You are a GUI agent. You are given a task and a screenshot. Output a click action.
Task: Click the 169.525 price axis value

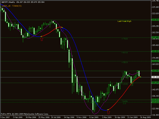pos(155,64)
